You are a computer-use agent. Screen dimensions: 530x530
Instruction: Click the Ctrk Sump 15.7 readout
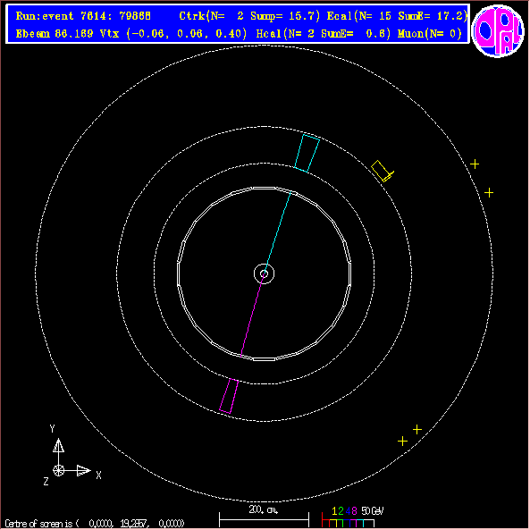[x=249, y=16]
